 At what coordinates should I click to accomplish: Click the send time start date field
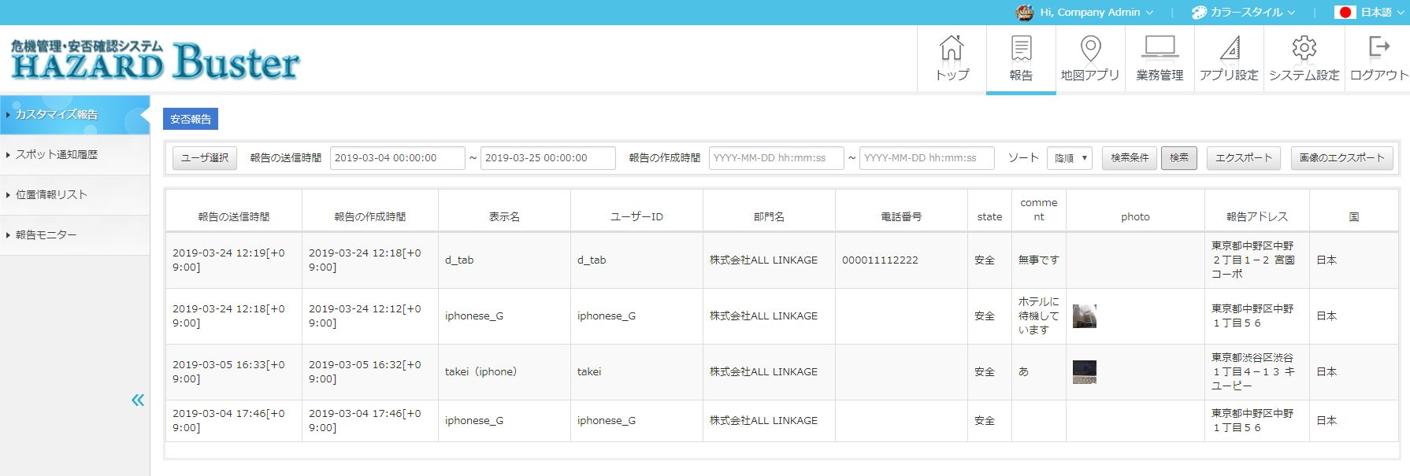397,158
